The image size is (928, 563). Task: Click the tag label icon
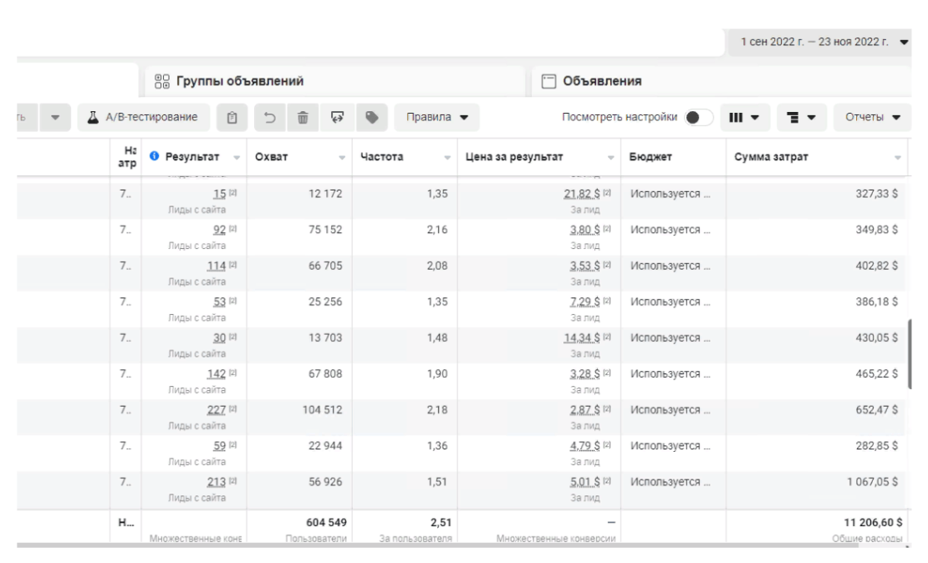(372, 117)
